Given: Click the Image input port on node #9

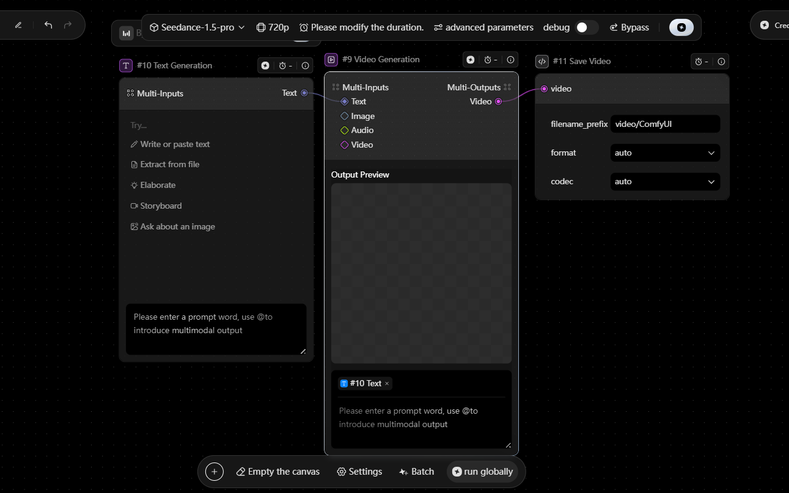Looking at the screenshot, I should click(x=345, y=116).
